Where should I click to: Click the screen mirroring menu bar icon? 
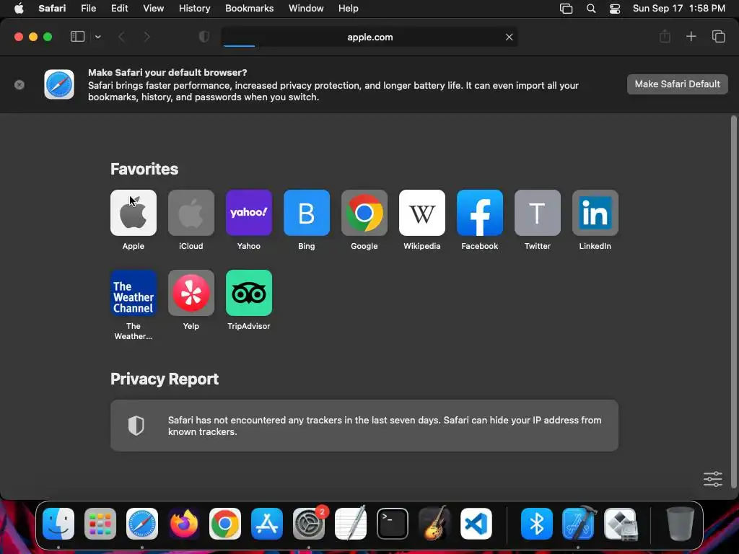[566, 9]
